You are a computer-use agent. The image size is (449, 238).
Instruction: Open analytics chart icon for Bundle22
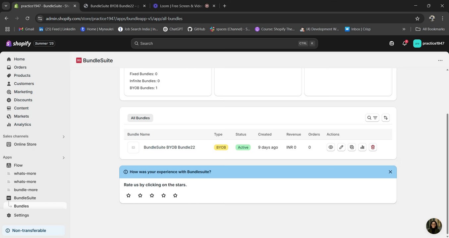tap(362, 147)
